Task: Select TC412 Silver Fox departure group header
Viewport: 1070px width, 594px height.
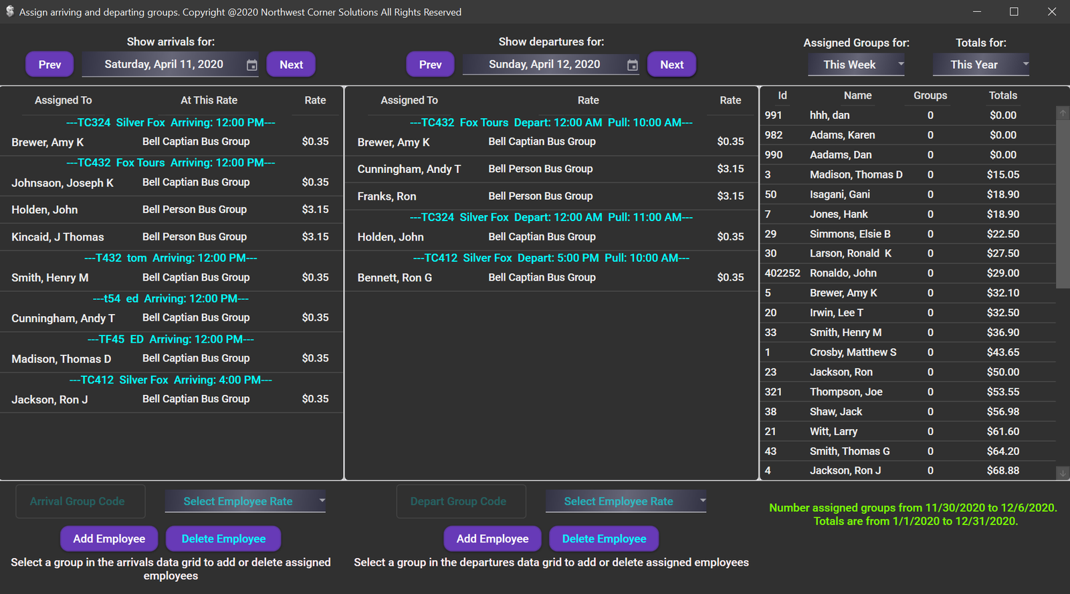Action: 551,258
